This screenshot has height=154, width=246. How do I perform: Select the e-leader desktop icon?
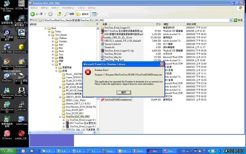click(22, 34)
